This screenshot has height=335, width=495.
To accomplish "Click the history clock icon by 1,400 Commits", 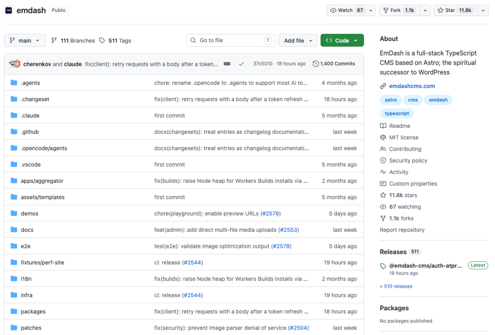I will 315,64.
